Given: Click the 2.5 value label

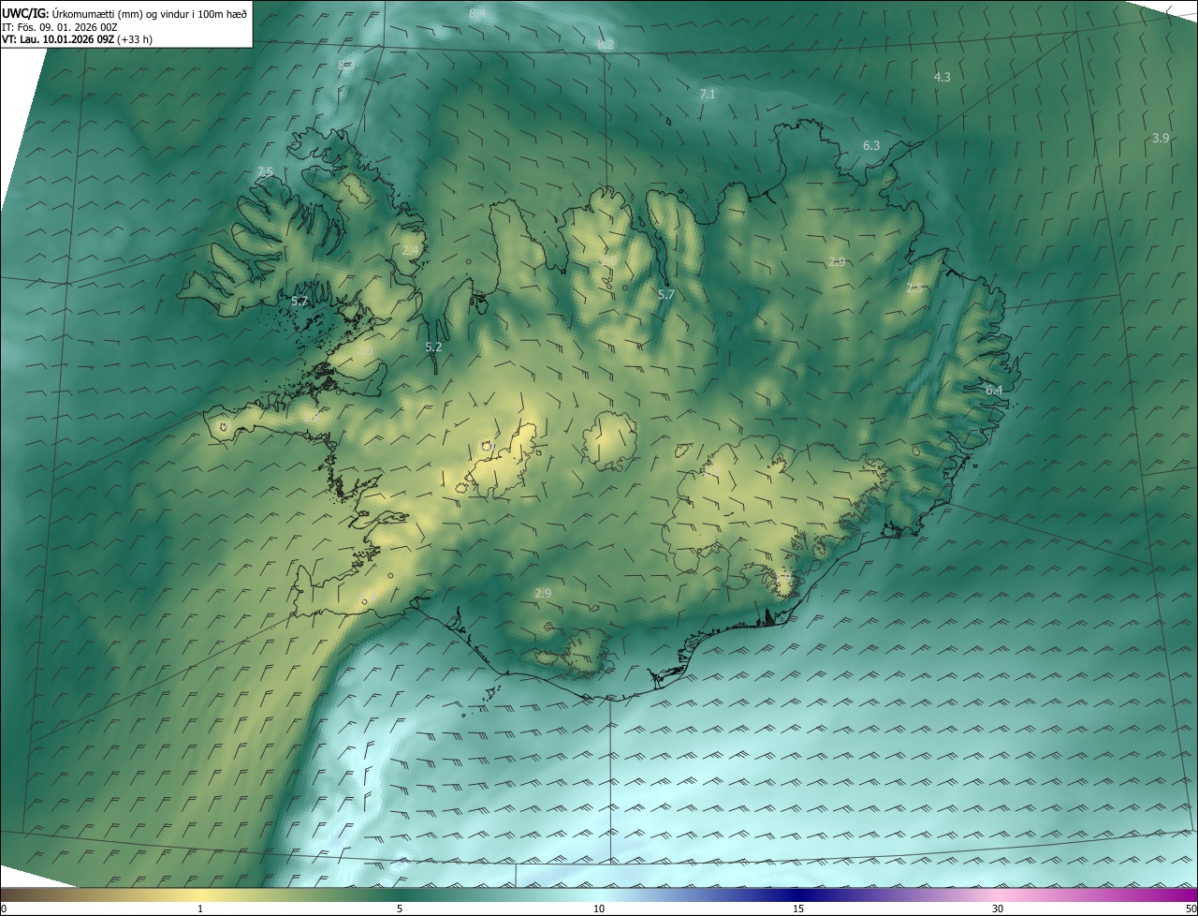Looking at the screenshot, I should pos(914,288).
